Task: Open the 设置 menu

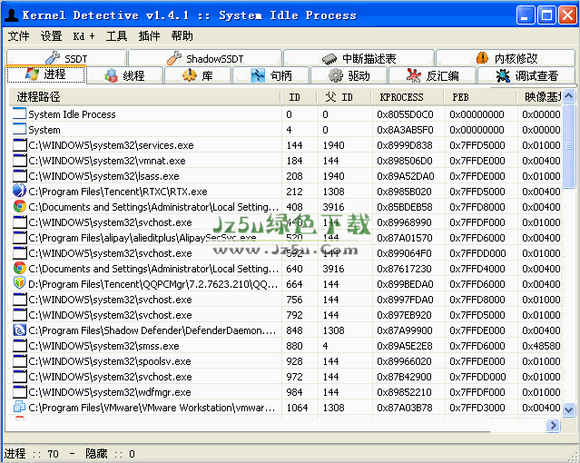Action: pyautogui.click(x=51, y=36)
